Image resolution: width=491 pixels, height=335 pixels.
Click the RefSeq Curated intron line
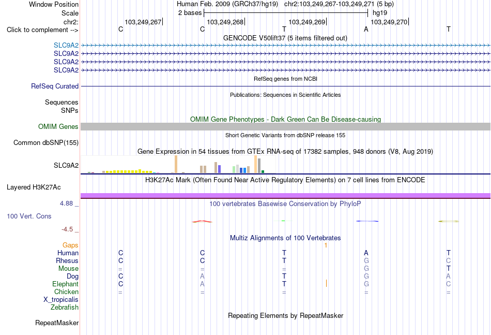(x=285, y=86)
